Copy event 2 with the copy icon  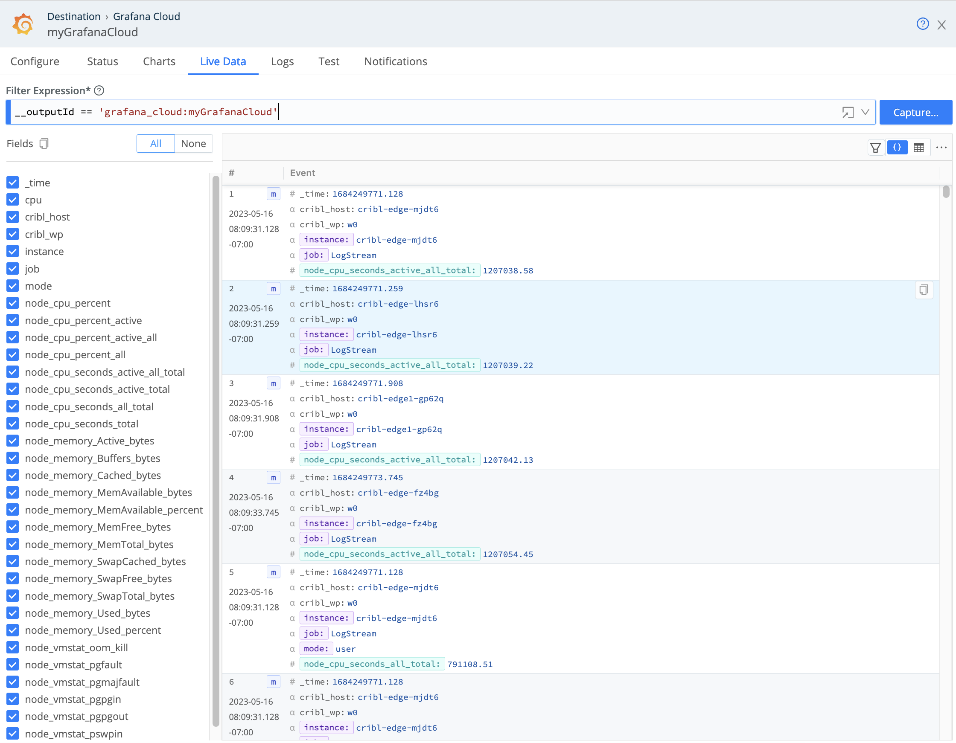coord(924,290)
